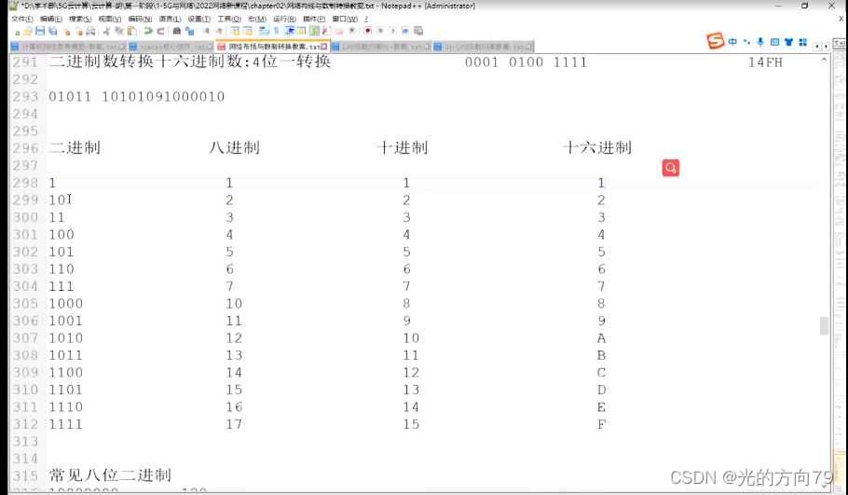This screenshot has height=495, width=848.
Task: Click the Sogou soft keyboard icon
Action: click(774, 42)
